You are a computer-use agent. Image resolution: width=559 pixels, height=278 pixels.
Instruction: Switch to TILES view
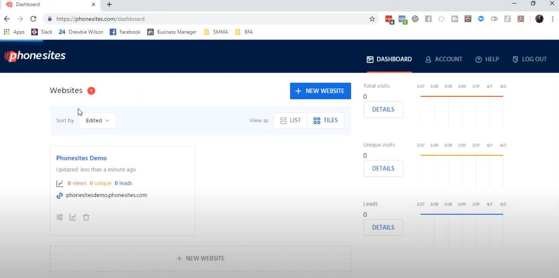coord(326,121)
